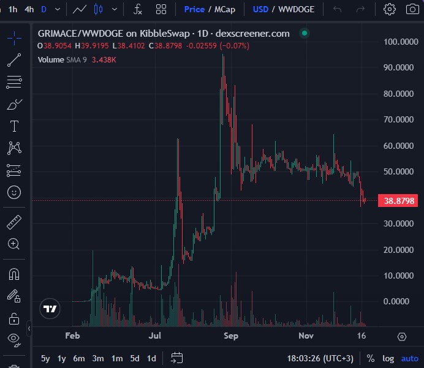Switch to 1h timeframe

[13, 9]
